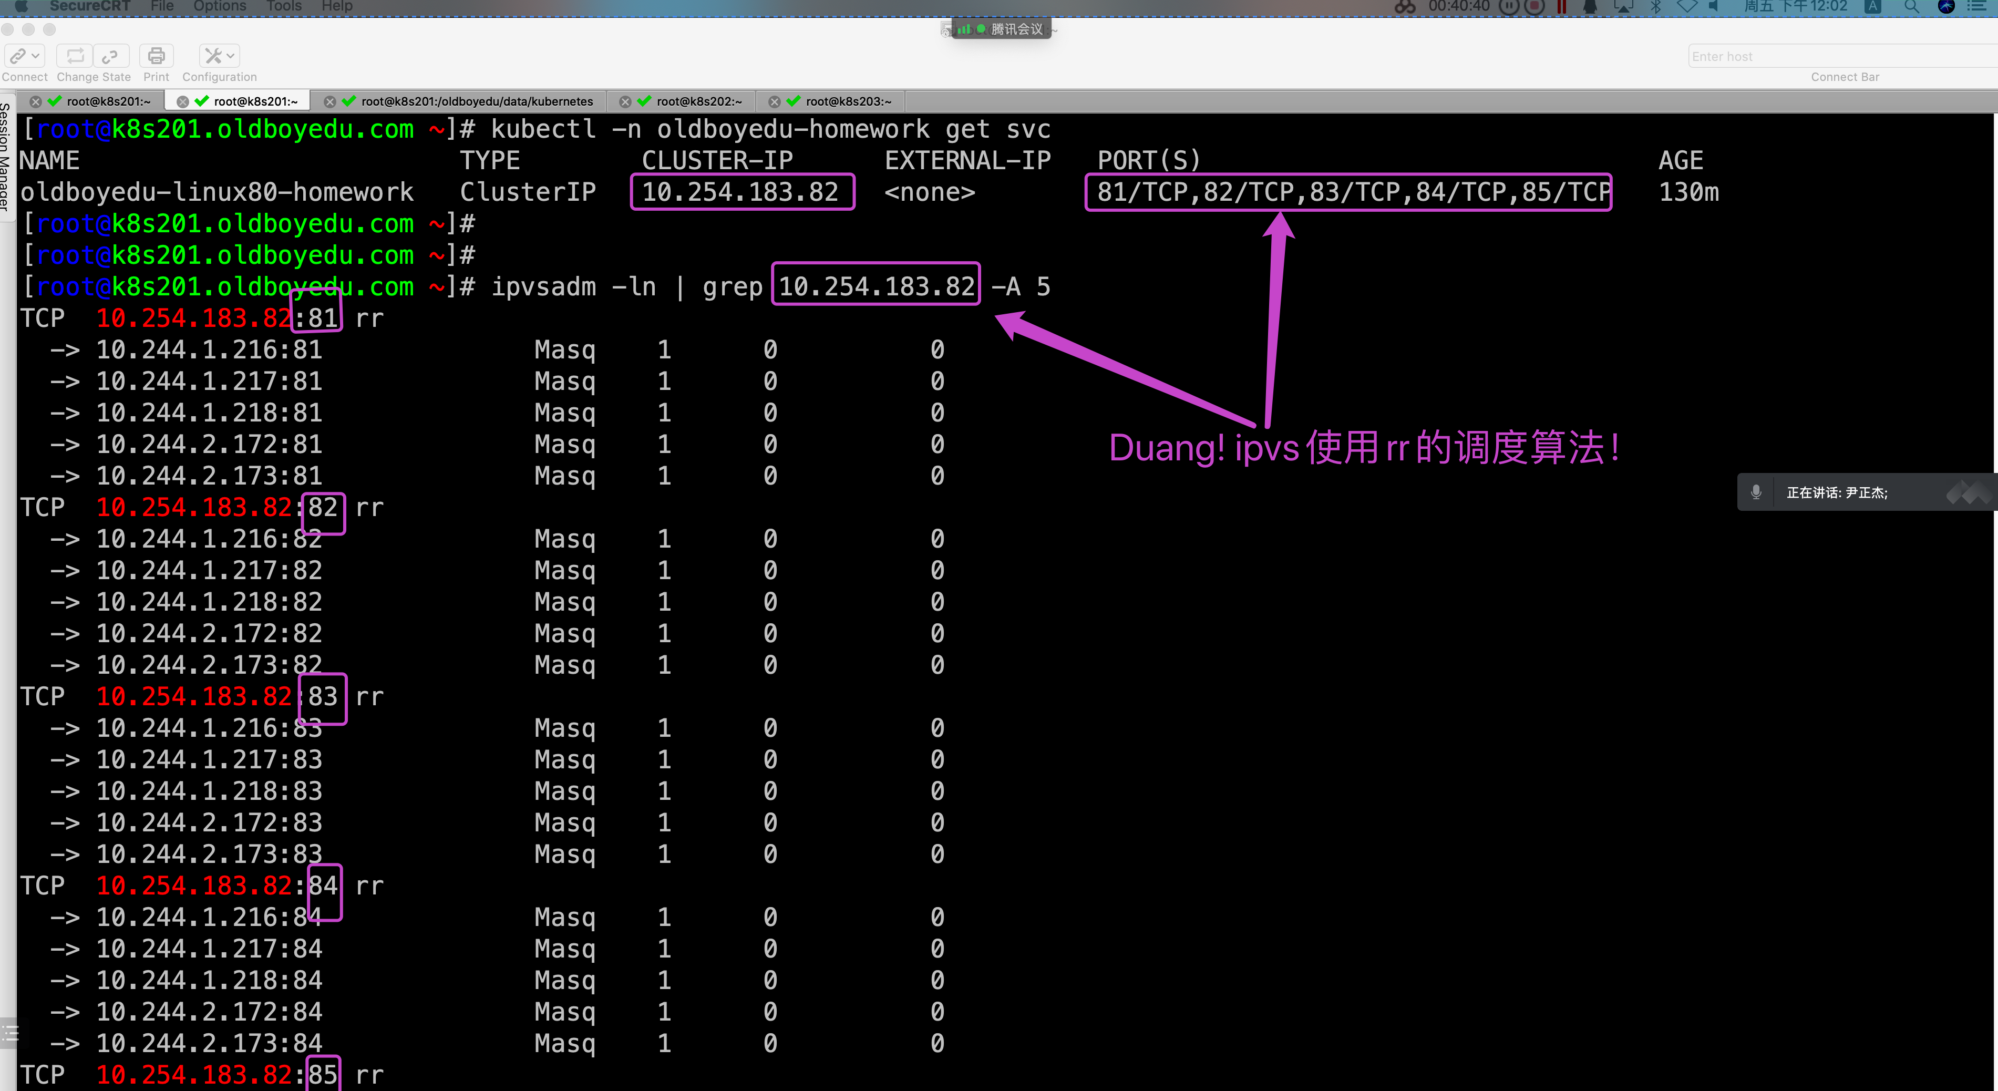1998x1091 pixels.
Task: Click the Connect link icon in toolbar
Action: click(18, 56)
